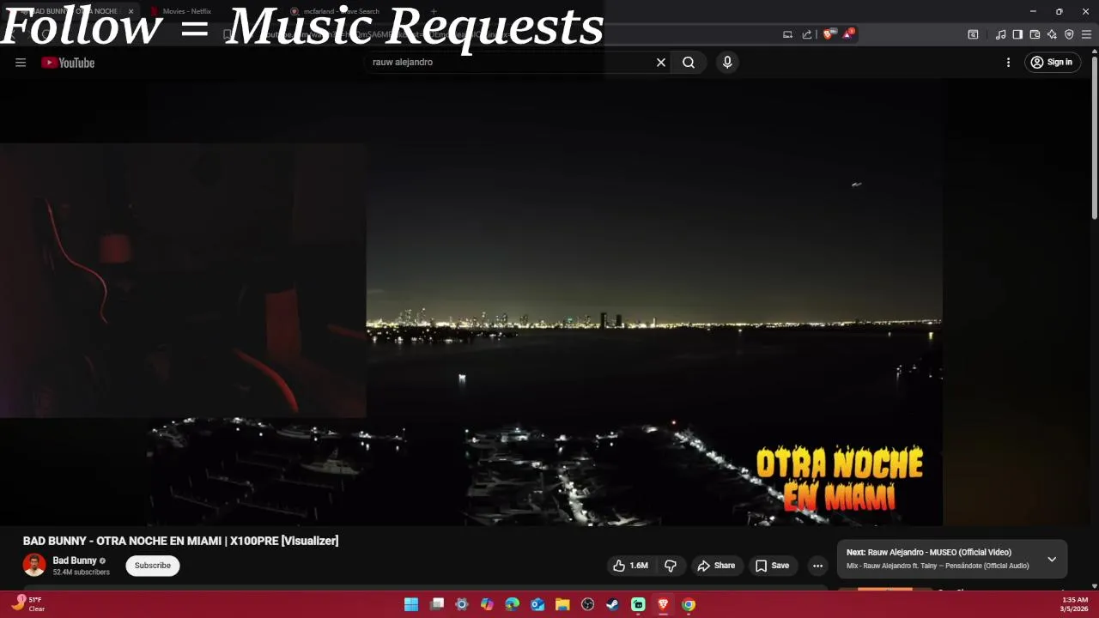Start voice search with the microphone
This screenshot has width=1099, height=618.
coord(727,63)
